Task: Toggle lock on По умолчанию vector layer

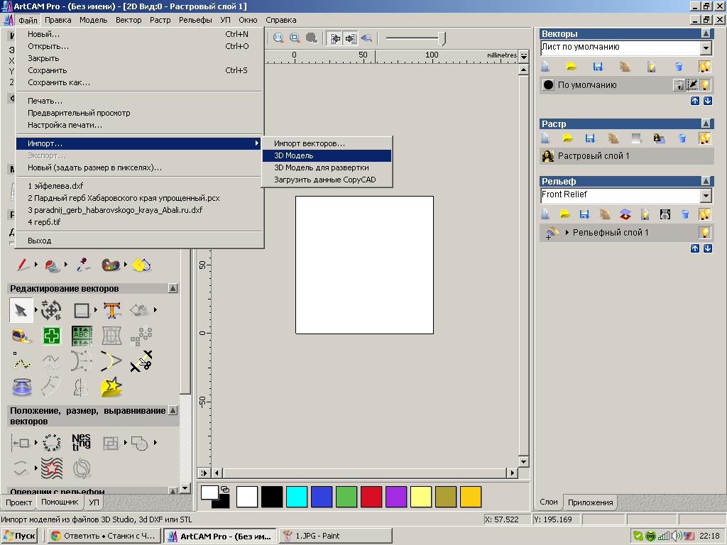Action: pos(679,85)
